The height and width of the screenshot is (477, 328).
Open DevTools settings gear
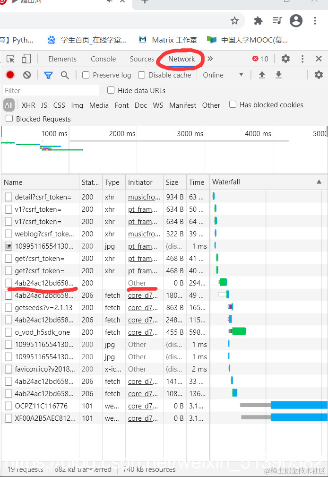point(285,59)
